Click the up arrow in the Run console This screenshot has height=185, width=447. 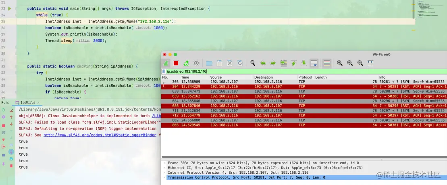(11, 117)
